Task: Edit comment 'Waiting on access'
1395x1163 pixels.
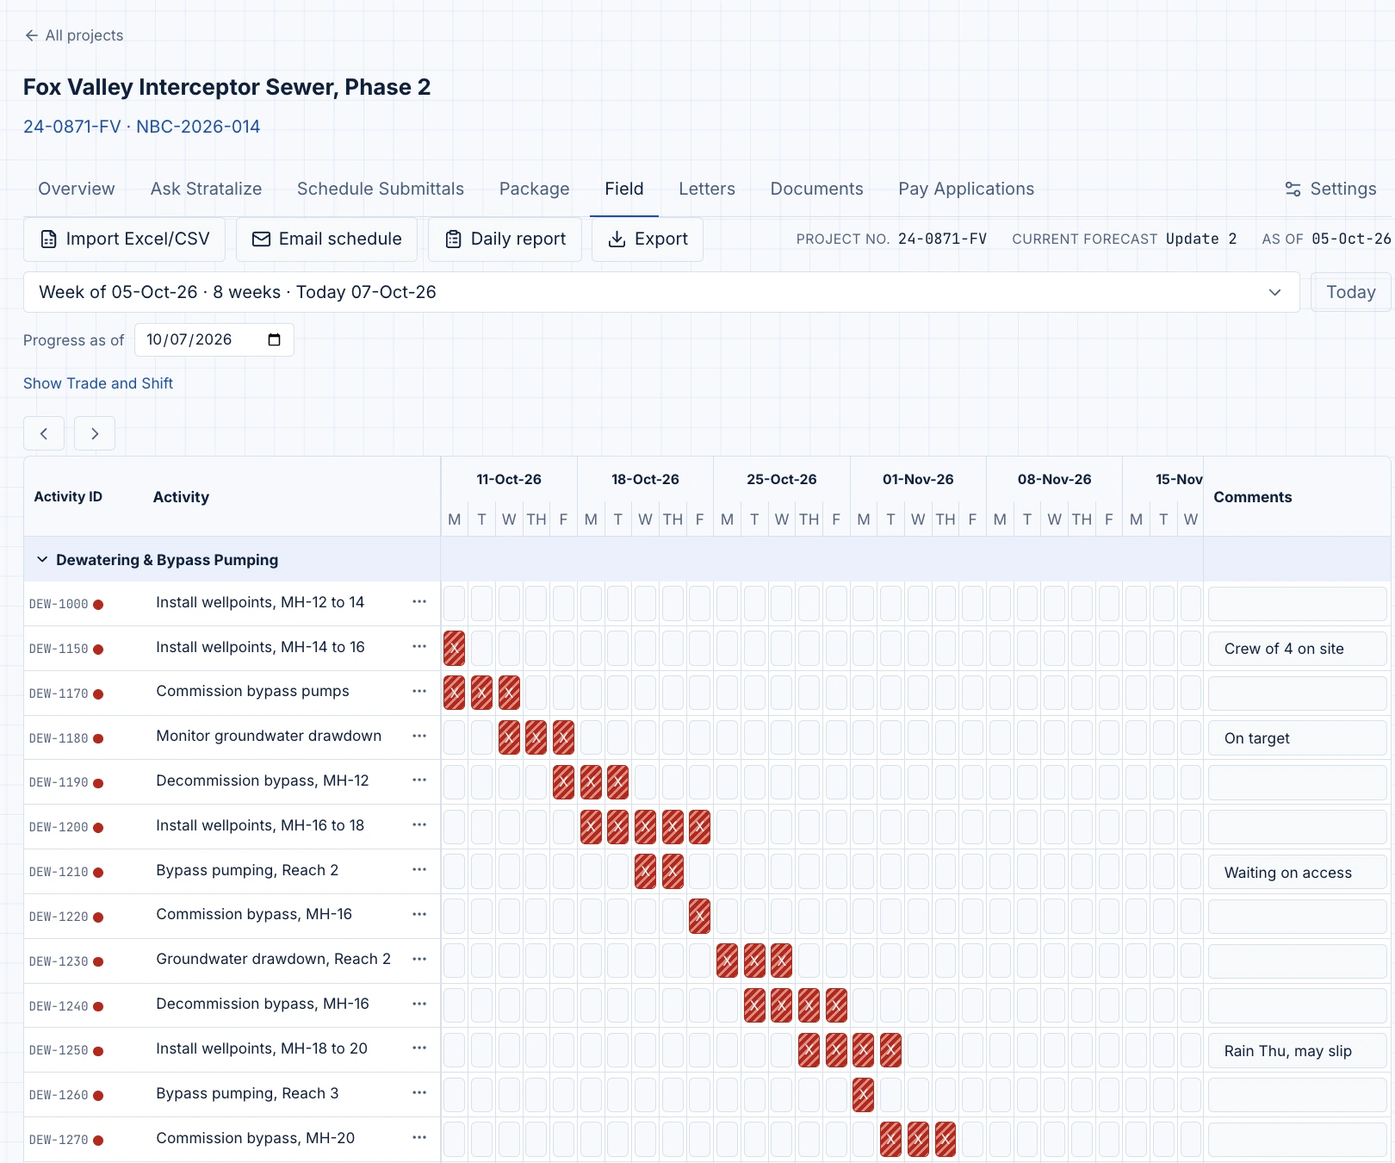Action: coord(1297,873)
